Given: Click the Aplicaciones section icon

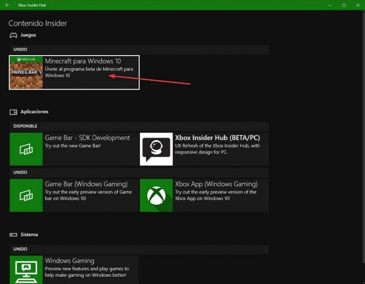Looking at the screenshot, I should click(x=13, y=112).
